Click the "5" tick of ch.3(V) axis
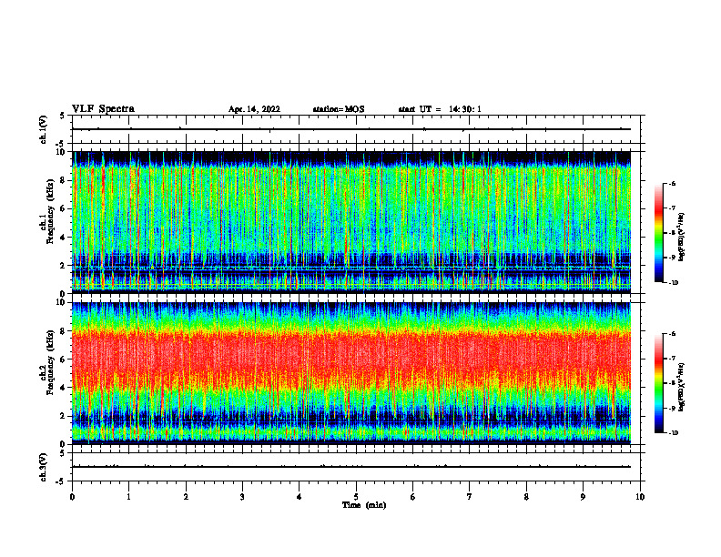This screenshot has height=557, width=721. click(x=64, y=453)
